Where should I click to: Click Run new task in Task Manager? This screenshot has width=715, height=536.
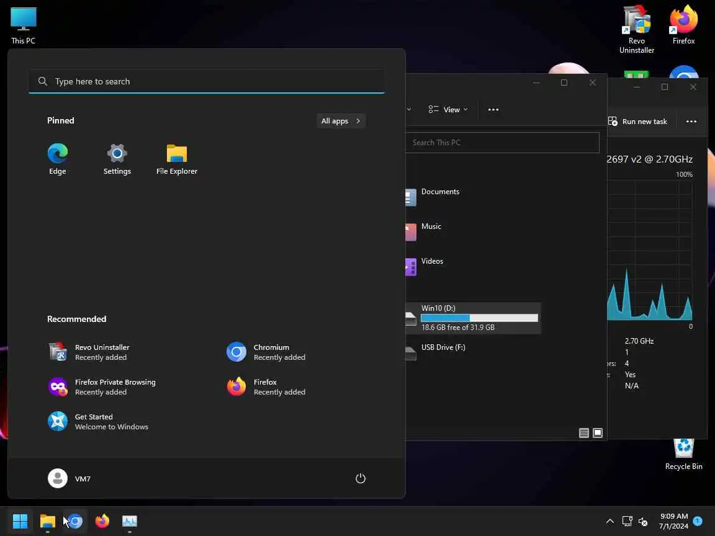click(x=637, y=121)
